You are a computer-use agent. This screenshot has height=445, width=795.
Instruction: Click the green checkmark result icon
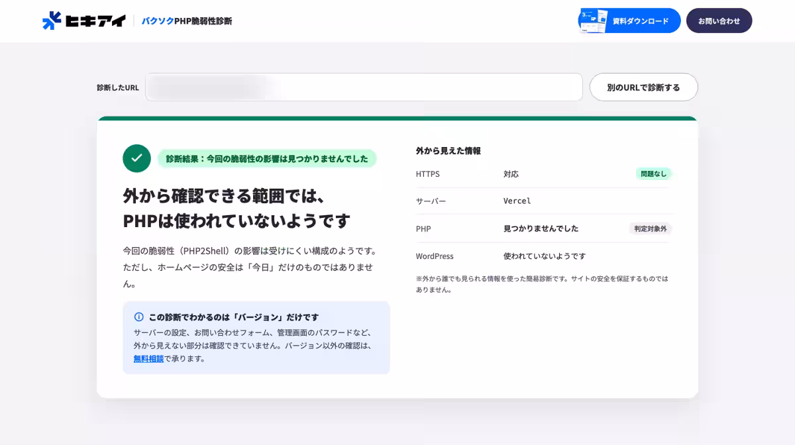[x=136, y=158]
